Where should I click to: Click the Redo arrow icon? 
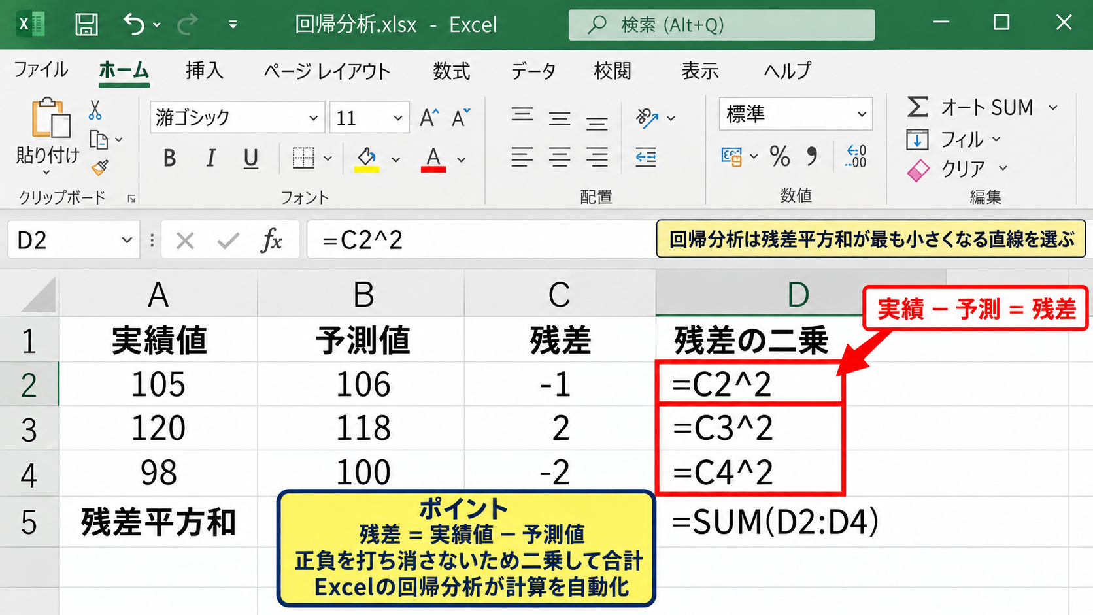click(x=188, y=25)
